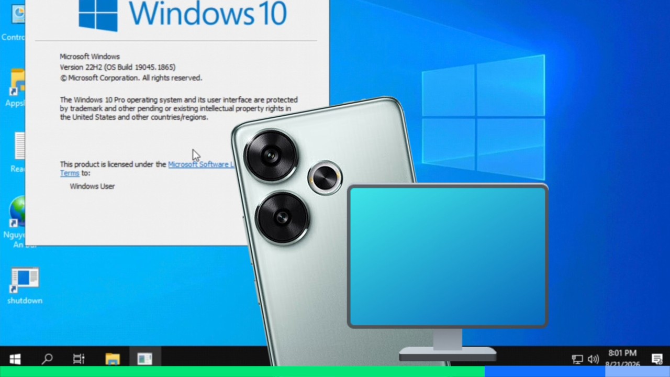Launch File Explorer from the taskbar

click(112, 359)
